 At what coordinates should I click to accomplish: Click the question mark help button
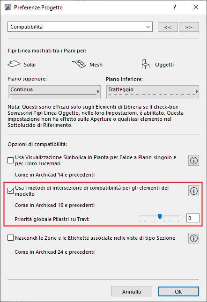175,7
